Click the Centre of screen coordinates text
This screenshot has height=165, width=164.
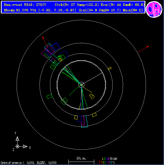click(29, 163)
